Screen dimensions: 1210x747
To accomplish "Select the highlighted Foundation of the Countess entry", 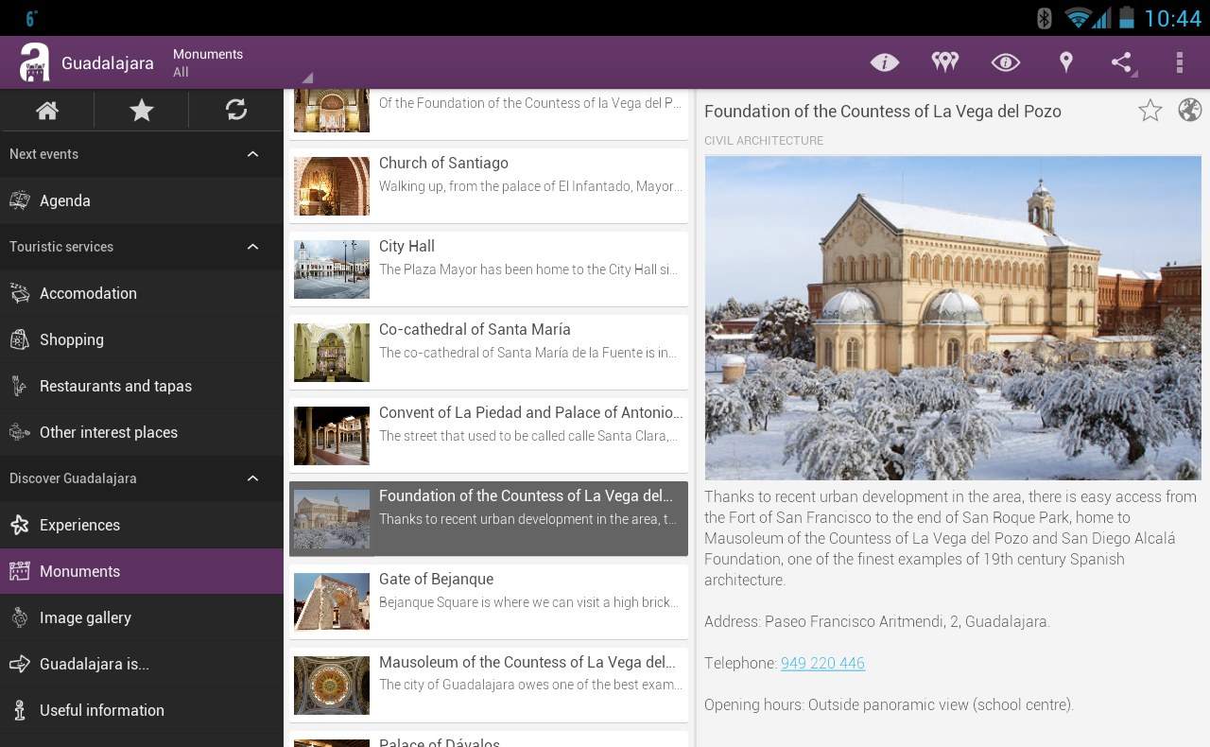I will point(489,518).
